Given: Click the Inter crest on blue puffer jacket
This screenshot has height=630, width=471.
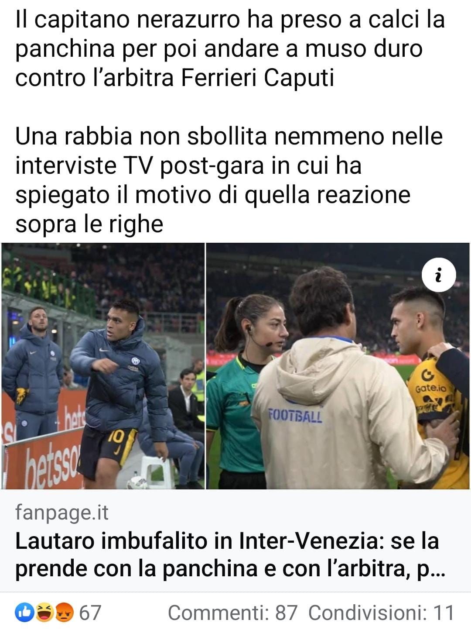Looking at the screenshot, I should pos(136,360).
